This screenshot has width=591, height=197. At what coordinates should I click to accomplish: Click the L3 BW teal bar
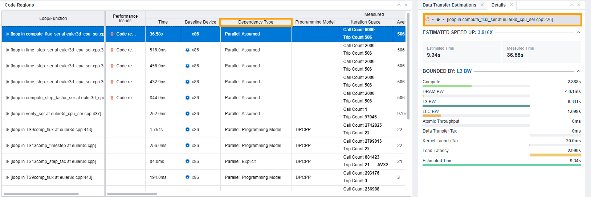[476, 106]
